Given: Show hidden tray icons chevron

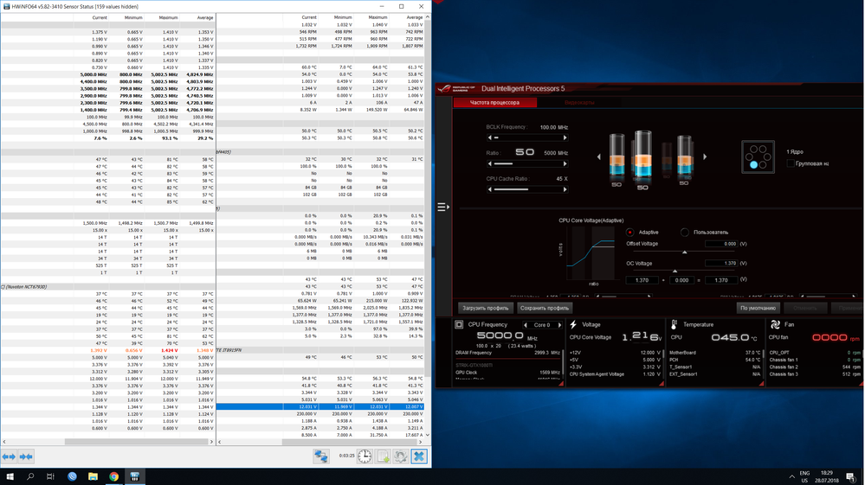Looking at the screenshot, I should 791,476.
